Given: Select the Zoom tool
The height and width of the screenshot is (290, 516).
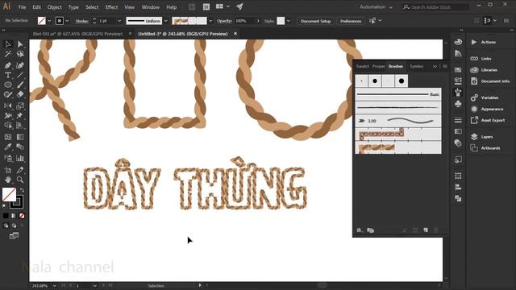Looking at the screenshot, I should pos(20,180).
